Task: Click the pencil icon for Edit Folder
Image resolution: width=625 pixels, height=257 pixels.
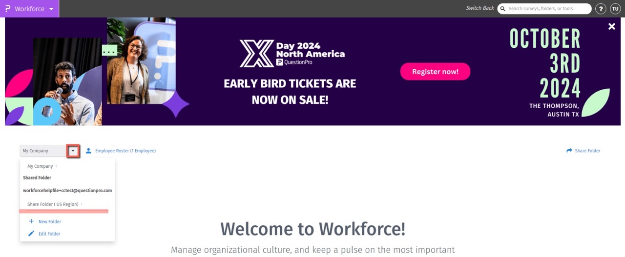Action: pyautogui.click(x=31, y=234)
